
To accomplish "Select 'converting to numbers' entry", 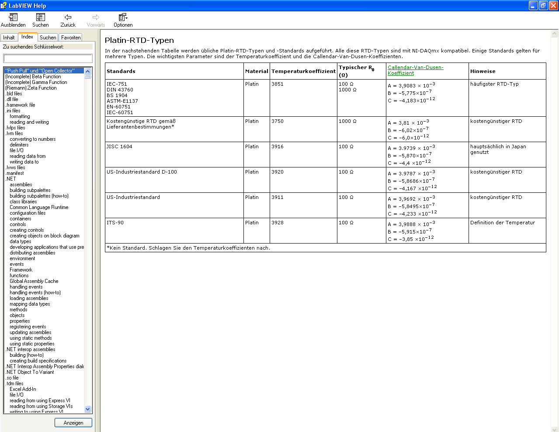I will tap(33, 139).
